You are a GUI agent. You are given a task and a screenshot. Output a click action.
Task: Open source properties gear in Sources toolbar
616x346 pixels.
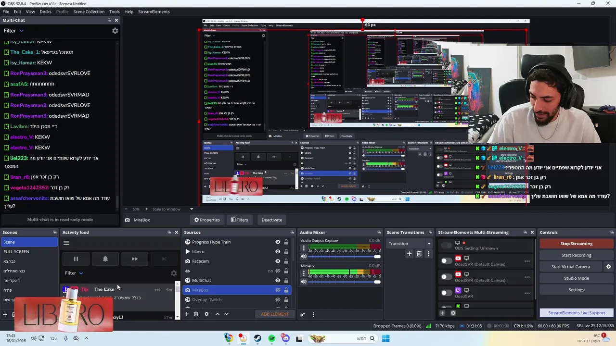pos(206,314)
